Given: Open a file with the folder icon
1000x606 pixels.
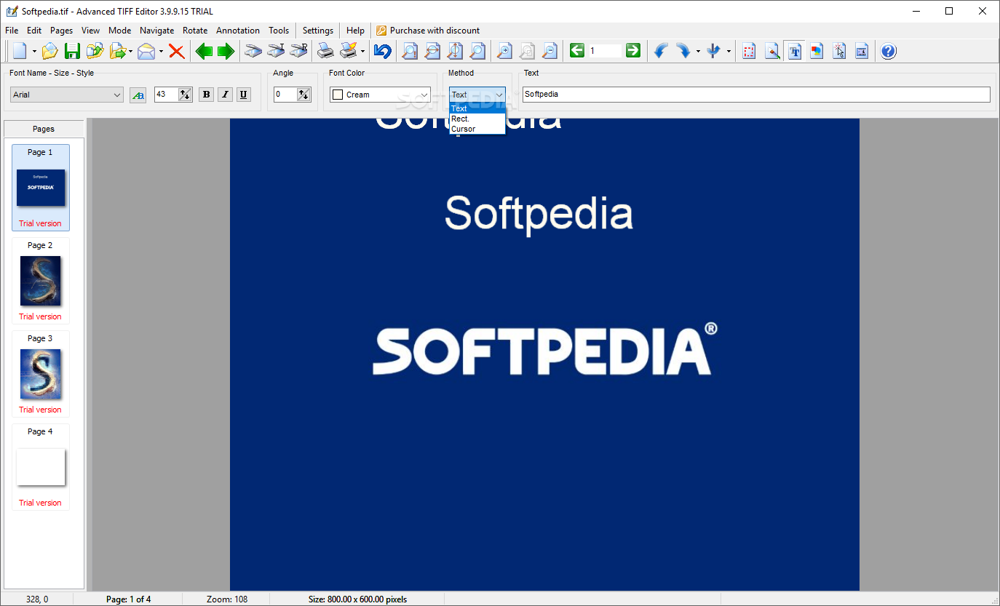Looking at the screenshot, I should tap(49, 51).
